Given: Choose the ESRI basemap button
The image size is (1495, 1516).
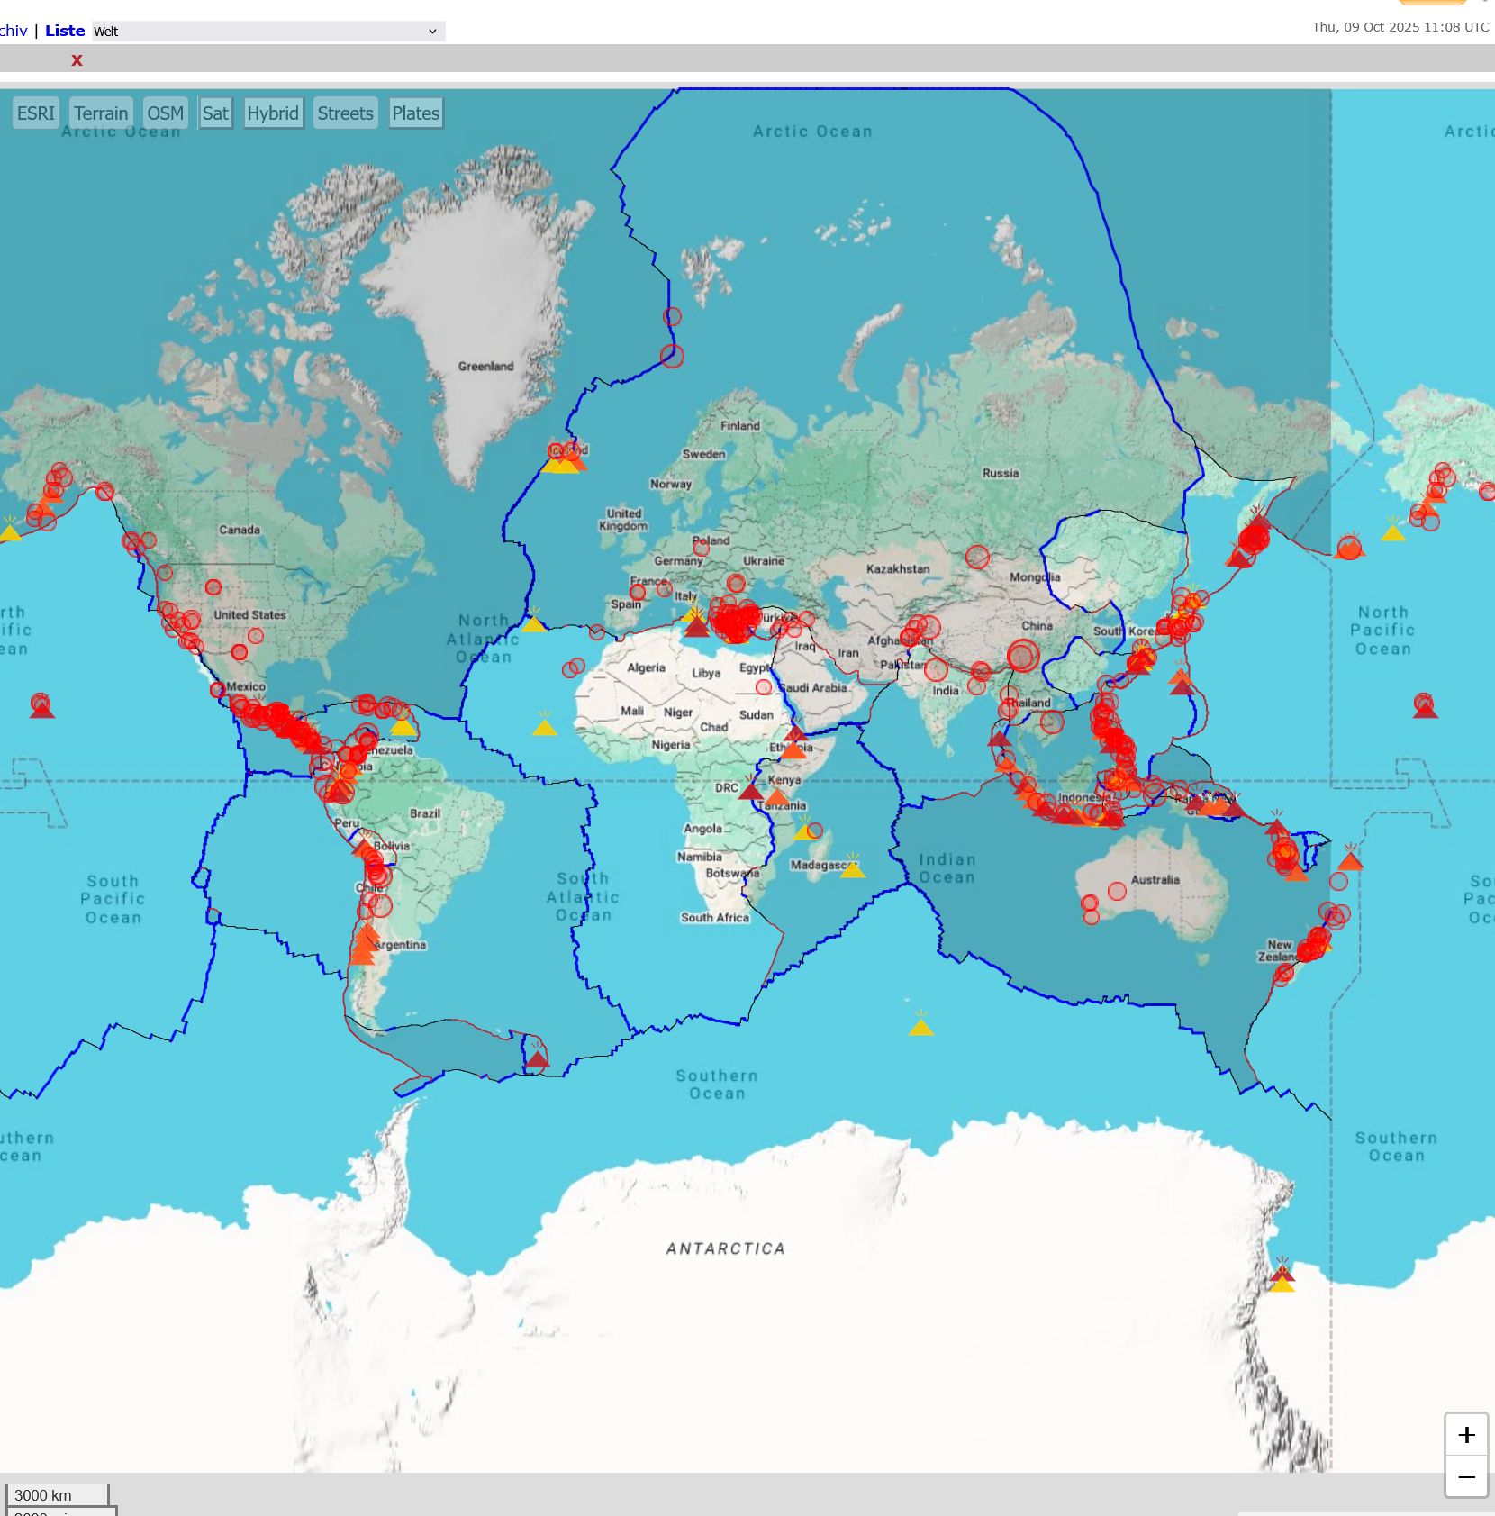Looking at the screenshot, I should point(36,113).
